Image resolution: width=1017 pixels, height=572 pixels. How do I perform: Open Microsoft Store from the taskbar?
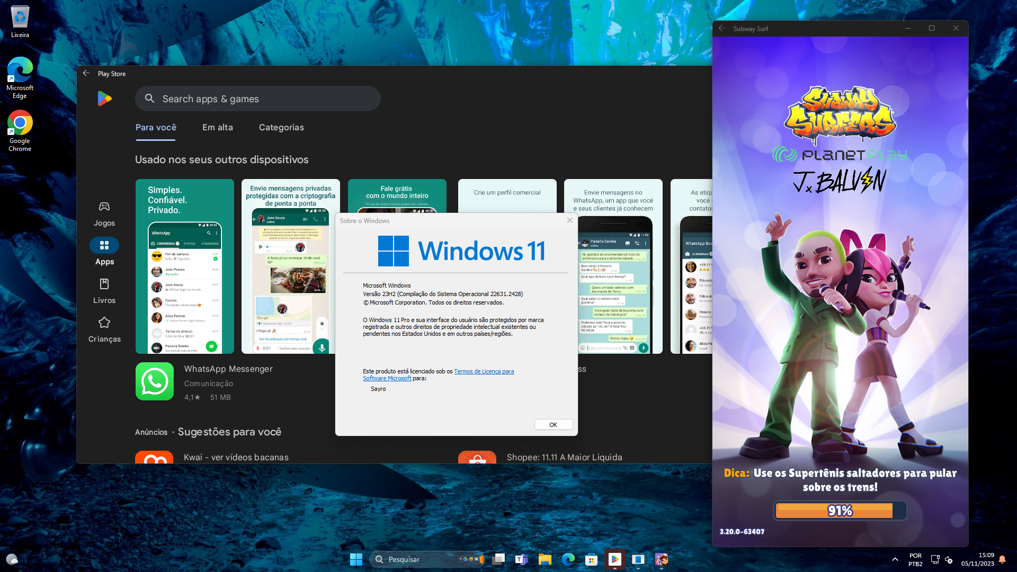pyautogui.click(x=592, y=559)
